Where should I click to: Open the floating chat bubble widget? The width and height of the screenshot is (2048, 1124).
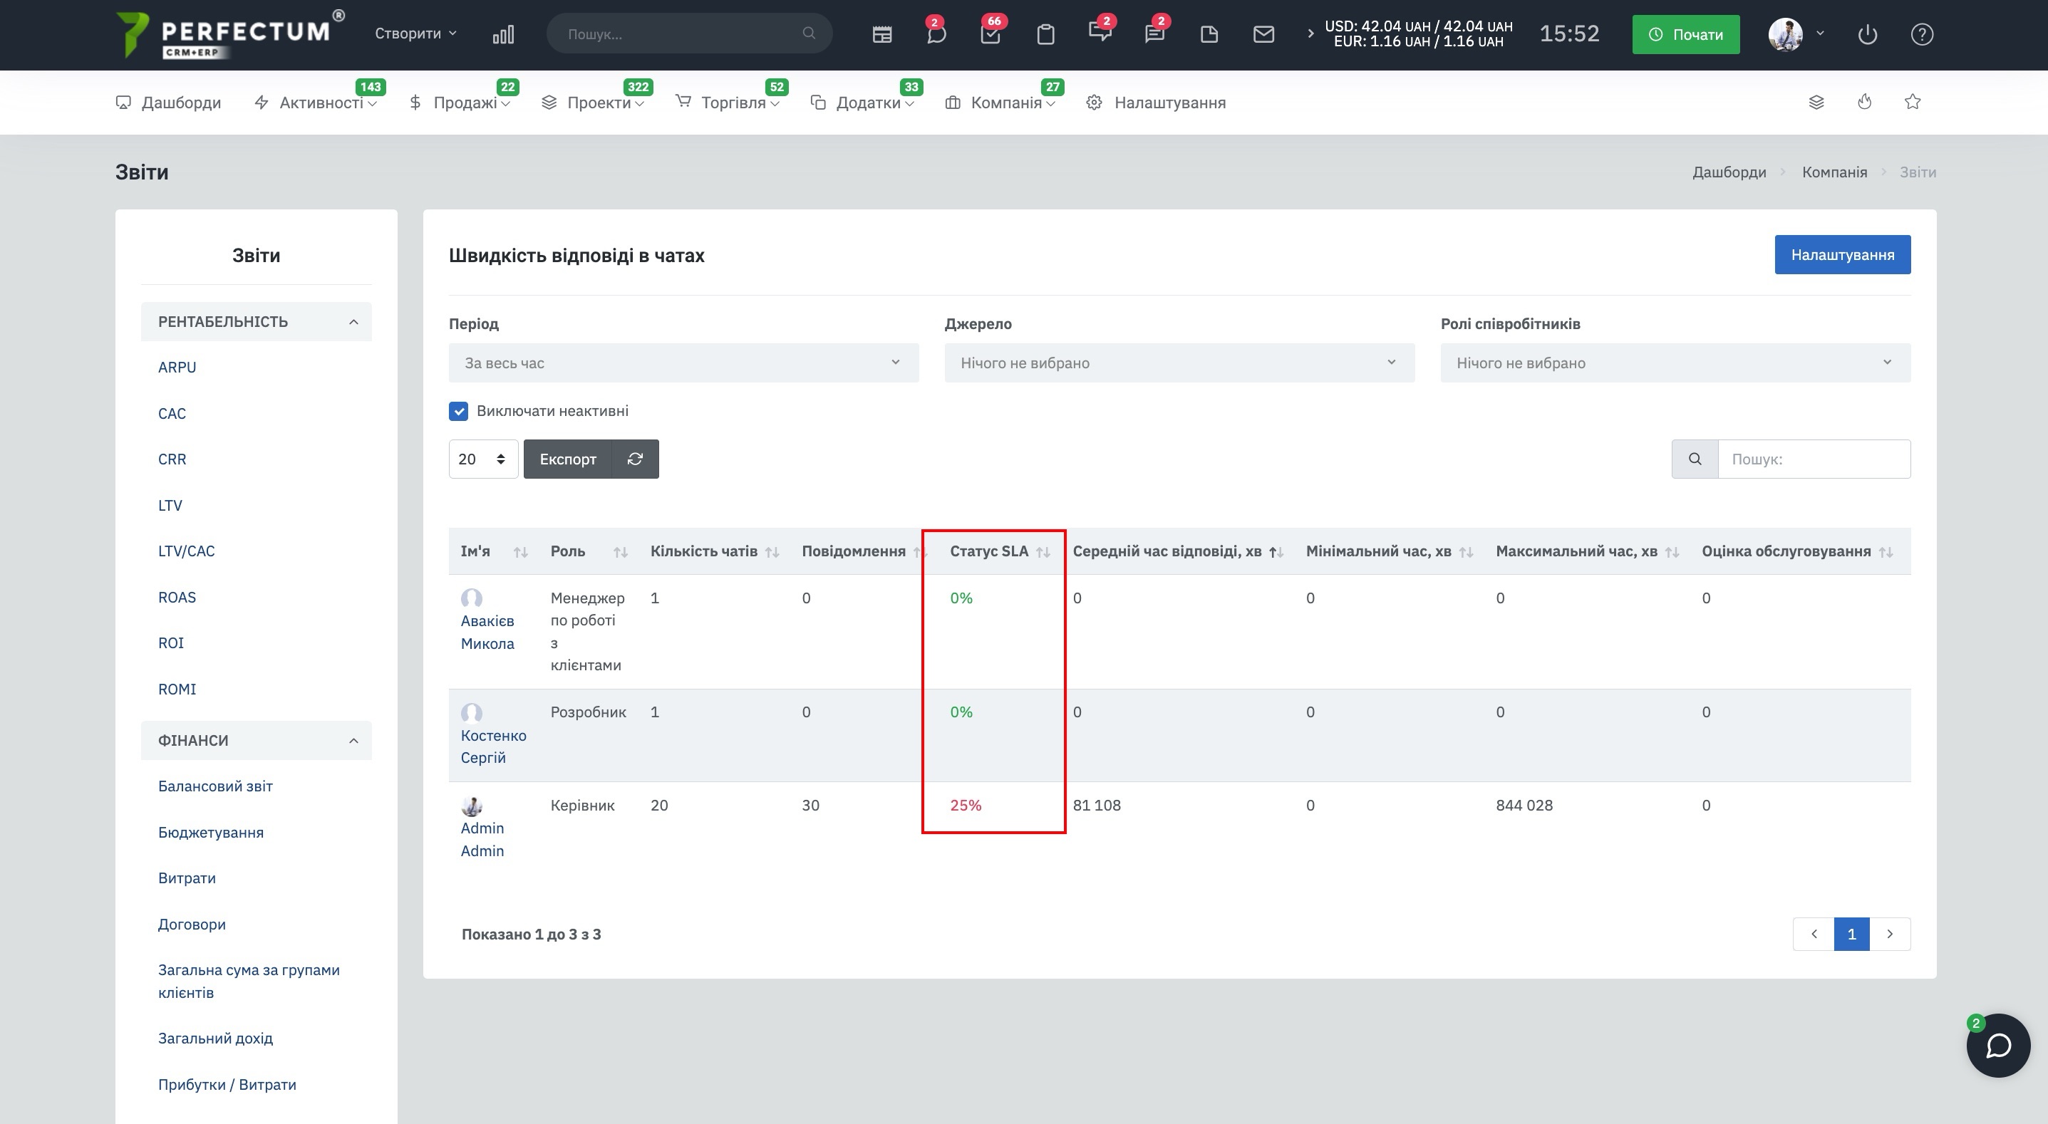pyautogui.click(x=1998, y=1046)
